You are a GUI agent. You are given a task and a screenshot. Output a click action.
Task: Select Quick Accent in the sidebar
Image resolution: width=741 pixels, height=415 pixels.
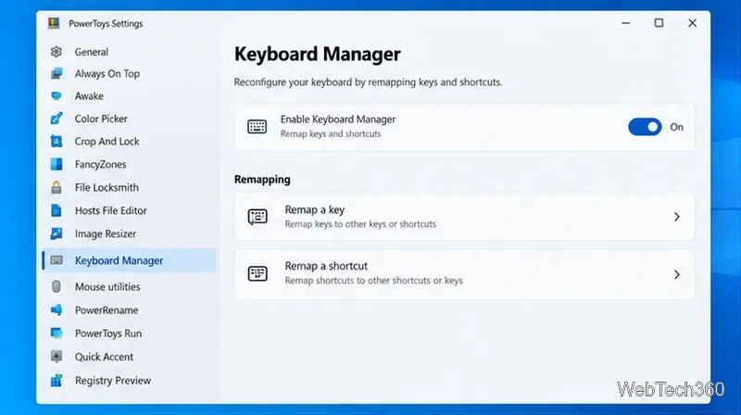[104, 357]
